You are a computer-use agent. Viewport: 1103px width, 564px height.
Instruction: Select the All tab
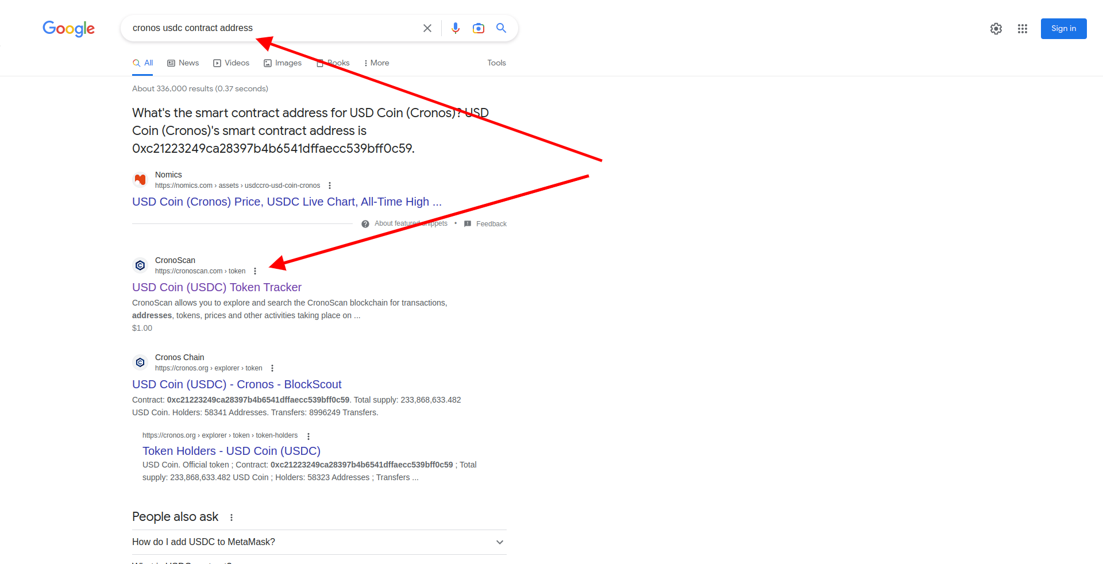[143, 63]
